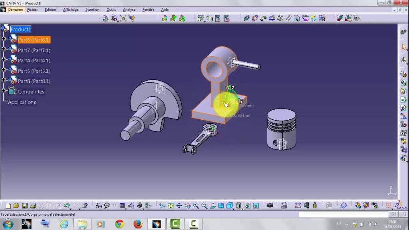Screen dimensions: 409x230
Task: Select the Pan view tool
Action: tap(179, 206)
